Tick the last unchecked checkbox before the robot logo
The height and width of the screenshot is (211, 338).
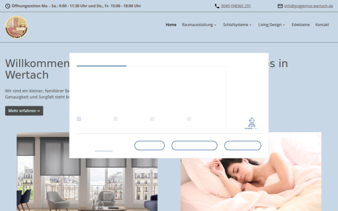pos(189,119)
